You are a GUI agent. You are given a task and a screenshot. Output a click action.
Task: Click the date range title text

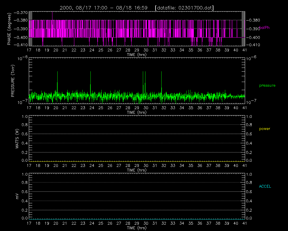[104, 8]
